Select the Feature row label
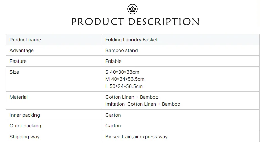 pyautogui.click(x=18, y=61)
